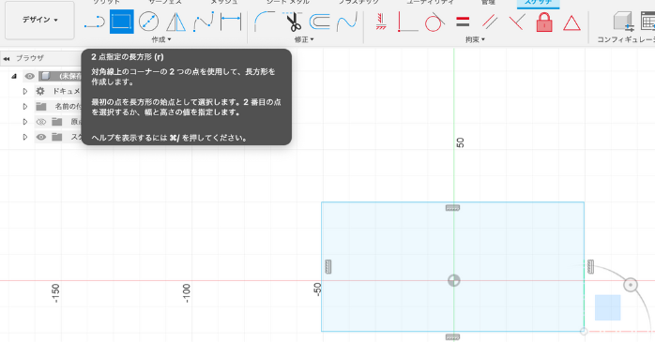Open the 作成 panel dropdown
The image size is (655, 342).
tap(161, 39)
